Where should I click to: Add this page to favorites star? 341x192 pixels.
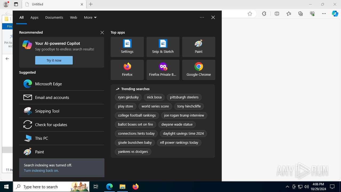click(250, 14)
